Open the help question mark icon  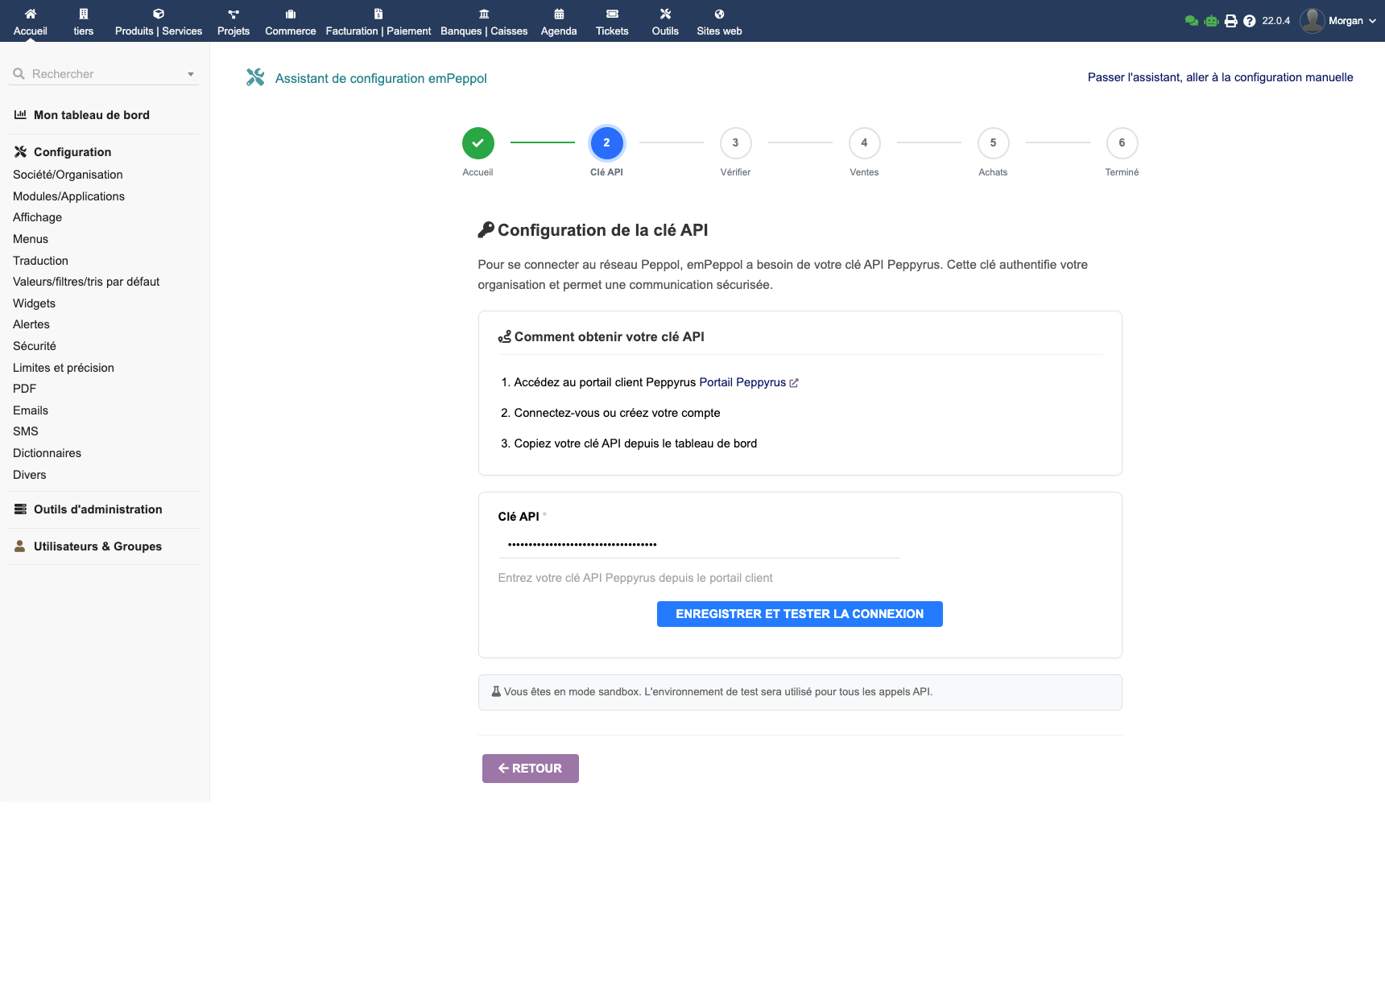(1249, 21)
